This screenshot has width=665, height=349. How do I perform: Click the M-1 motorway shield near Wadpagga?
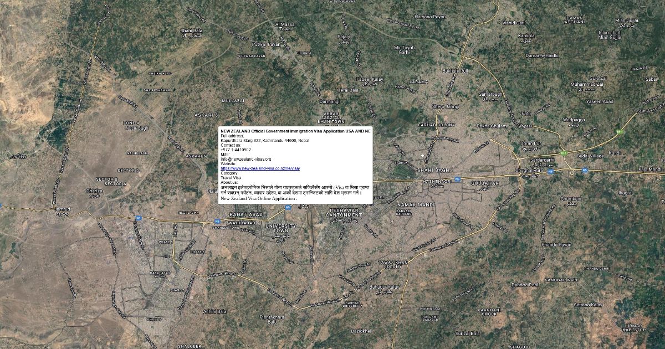point(621,132)
